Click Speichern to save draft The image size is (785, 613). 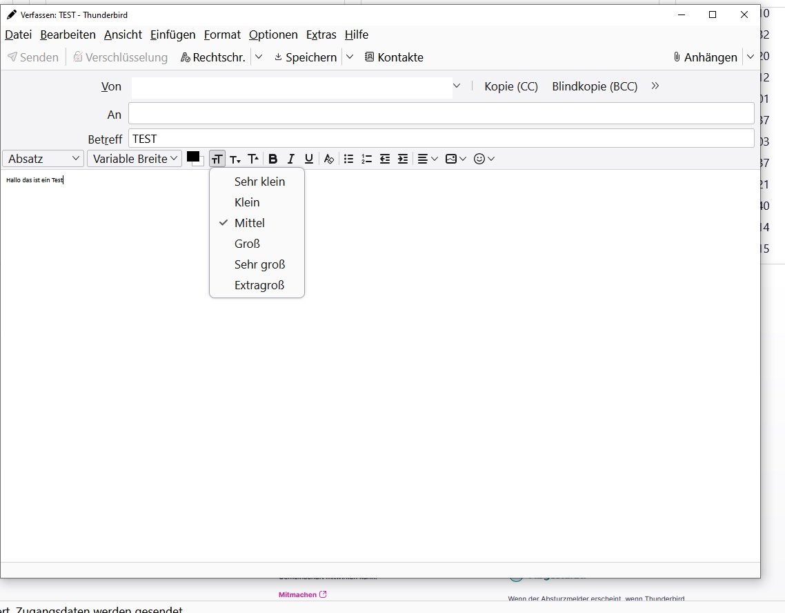[x=306, y=57]
